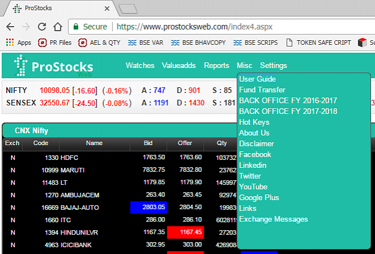
Task: Select the MARUTI row name
Action: [73, 170]
